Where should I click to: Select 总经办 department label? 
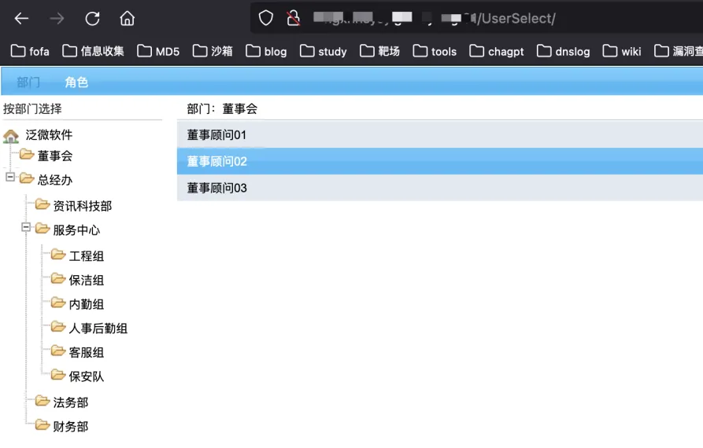click(55, 180)
